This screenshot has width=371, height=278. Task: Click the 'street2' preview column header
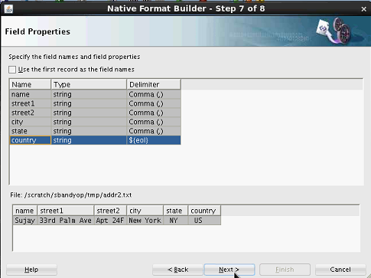110,211
